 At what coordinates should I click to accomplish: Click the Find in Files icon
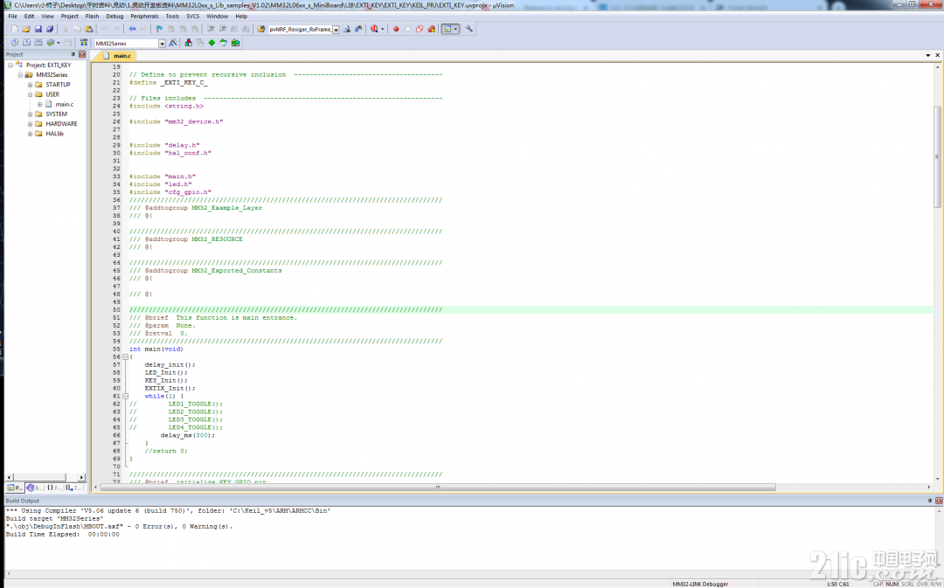coord(261,29)
